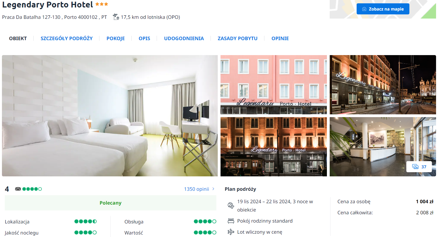Click the Lot wliczony w cenę text
Image resolution: width=448 pixels, height=237 pixels.
[260, 232]
